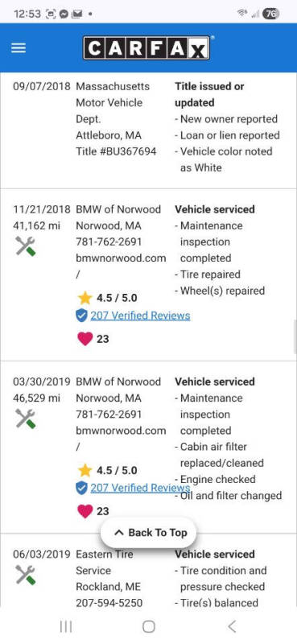Tap verified shield icon in 11/21/2018 entry
Viewport: 297px width, 644px height.
(82, 316)
